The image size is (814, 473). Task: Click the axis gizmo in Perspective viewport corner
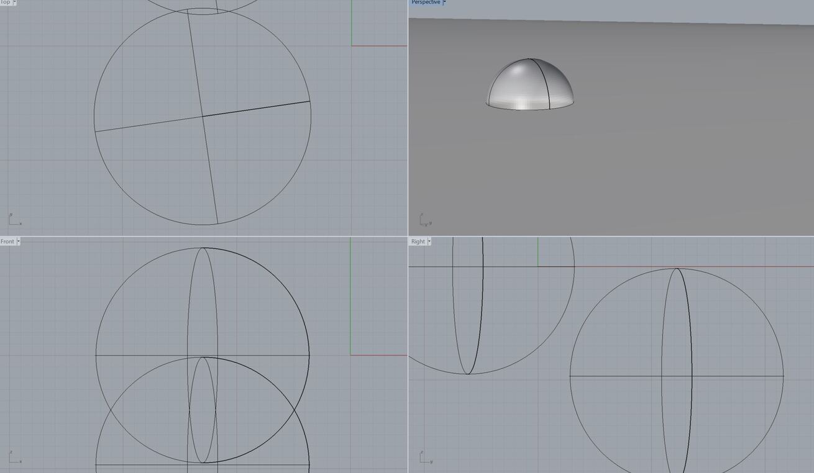click(425, 218)
